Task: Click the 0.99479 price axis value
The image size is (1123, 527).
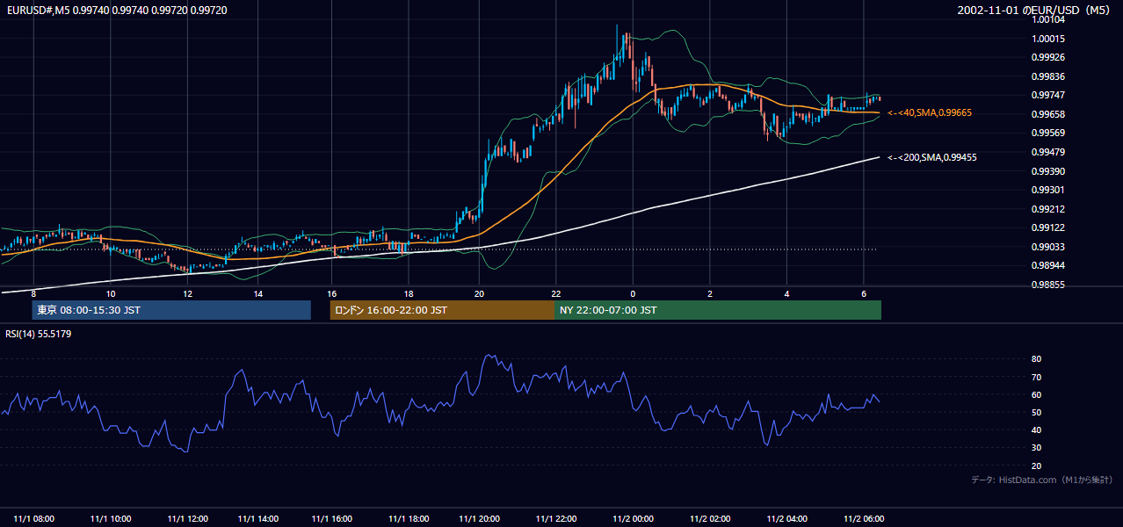Action: (1049, 152)
